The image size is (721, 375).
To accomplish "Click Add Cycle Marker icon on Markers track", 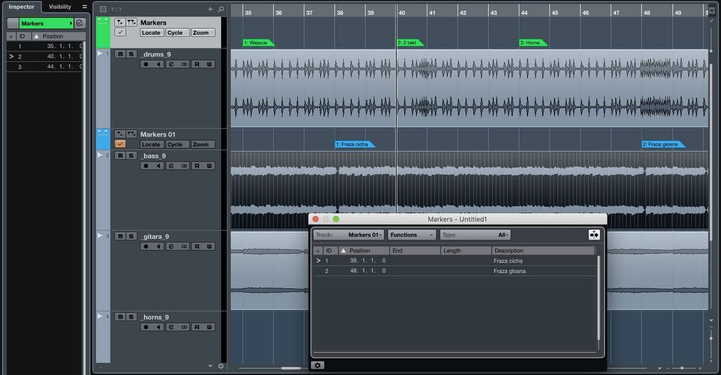I will coord(131,23).
